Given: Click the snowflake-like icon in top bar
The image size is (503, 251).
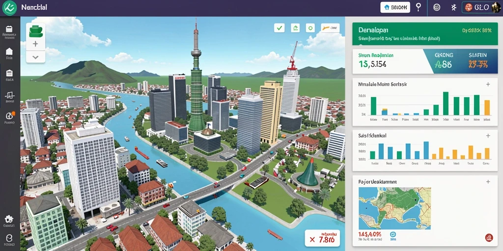Looking at the screenshot, I should (453, 7).
